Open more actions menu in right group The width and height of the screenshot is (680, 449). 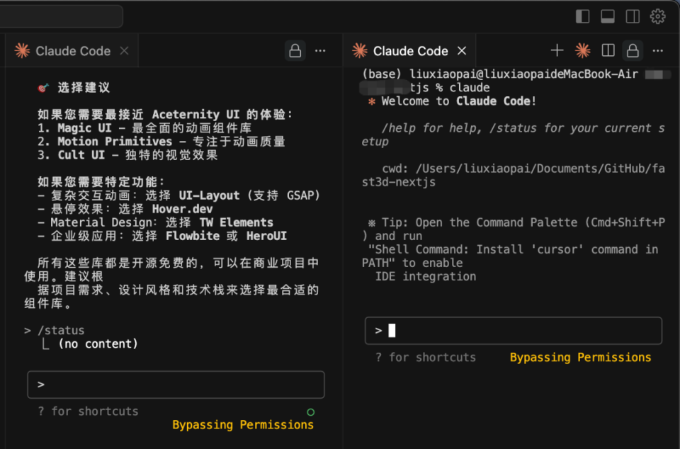658,51
